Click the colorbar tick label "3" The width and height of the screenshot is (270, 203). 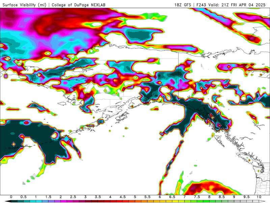85,197
